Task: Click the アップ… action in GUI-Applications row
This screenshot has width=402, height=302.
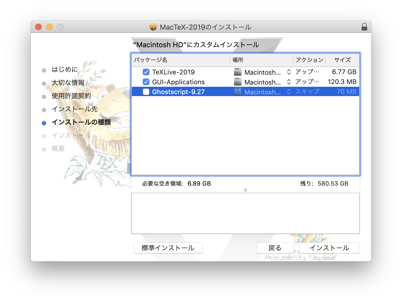Action: pyautogui.click(x=307, y=82)
